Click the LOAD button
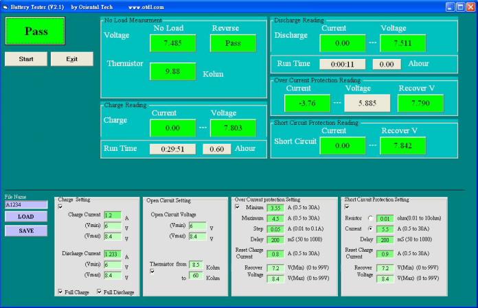478x308 pixels. 26,217
